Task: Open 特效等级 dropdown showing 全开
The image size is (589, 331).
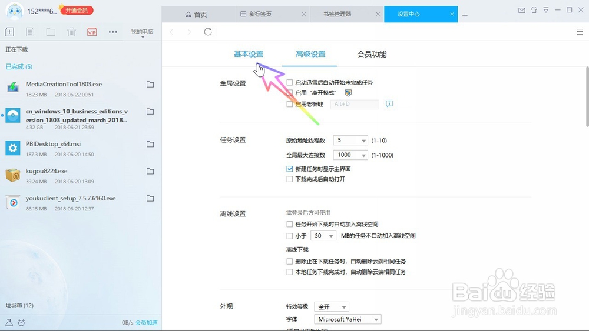Action: (x=332, y=307)
